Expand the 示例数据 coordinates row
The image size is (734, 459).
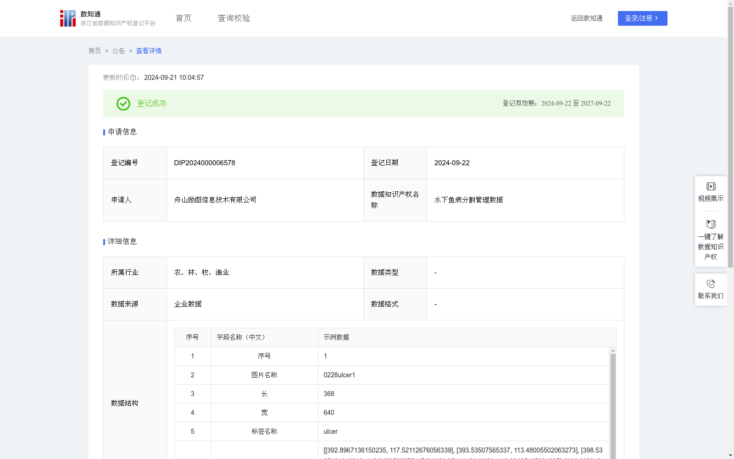(463, 450)
